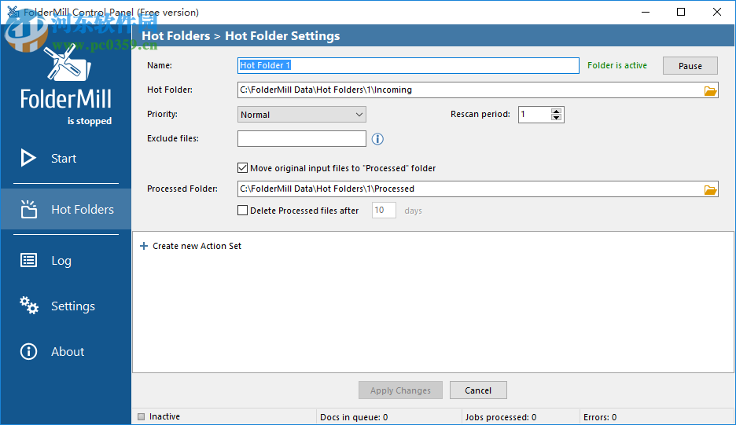The image size is (736, 425).
Task: Click the Hot Folders sidebar icon
Action: (28, 209)
